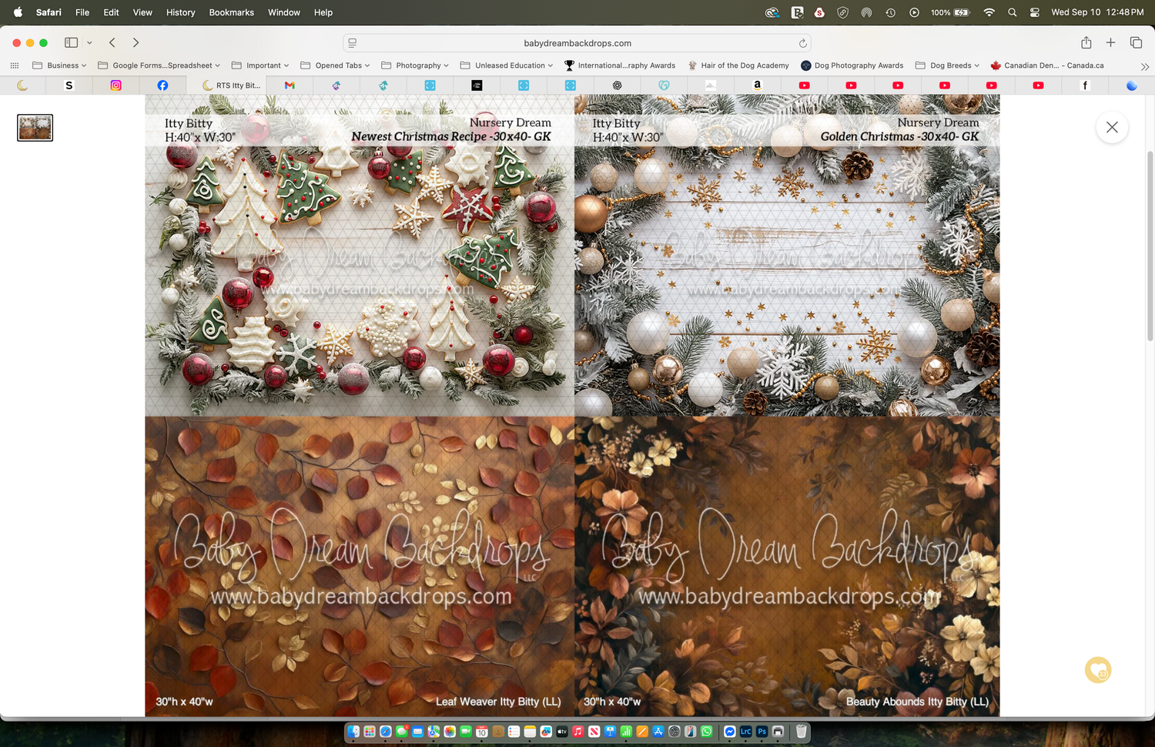Open the ChatGPT tab icon
Image resolution: width=1155 pixels, height=747 pixels.
tap(617, 85)
